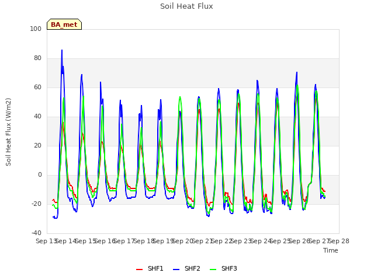374x280 pixels.
Task: Click the Sep 28 x-axis label
Action: tap(339, 241)
